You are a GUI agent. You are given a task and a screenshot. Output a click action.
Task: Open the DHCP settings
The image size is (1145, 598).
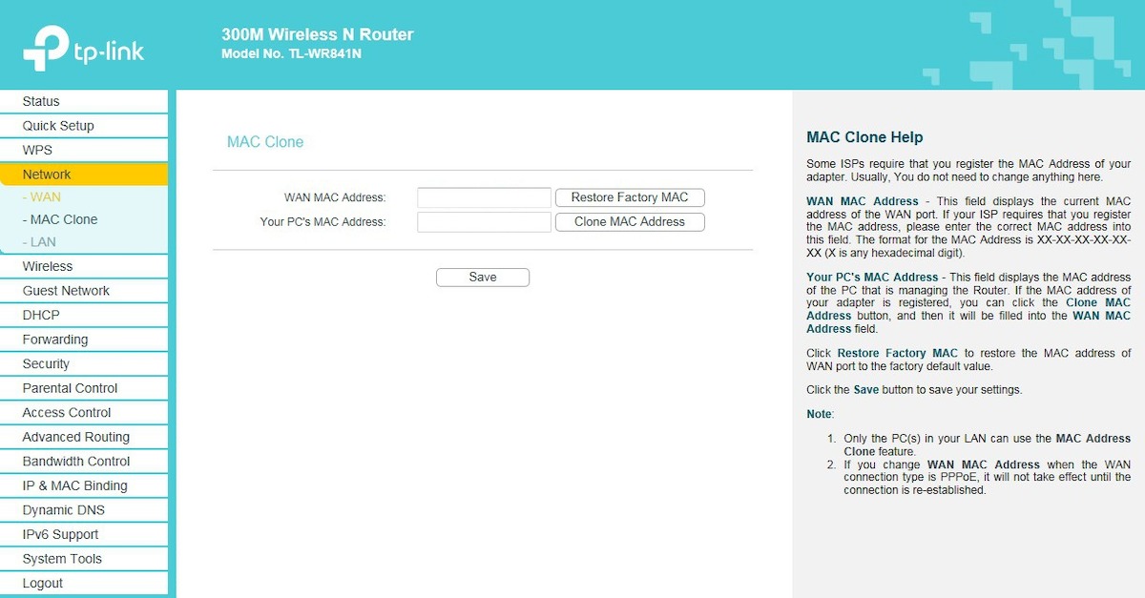(39, 315)
